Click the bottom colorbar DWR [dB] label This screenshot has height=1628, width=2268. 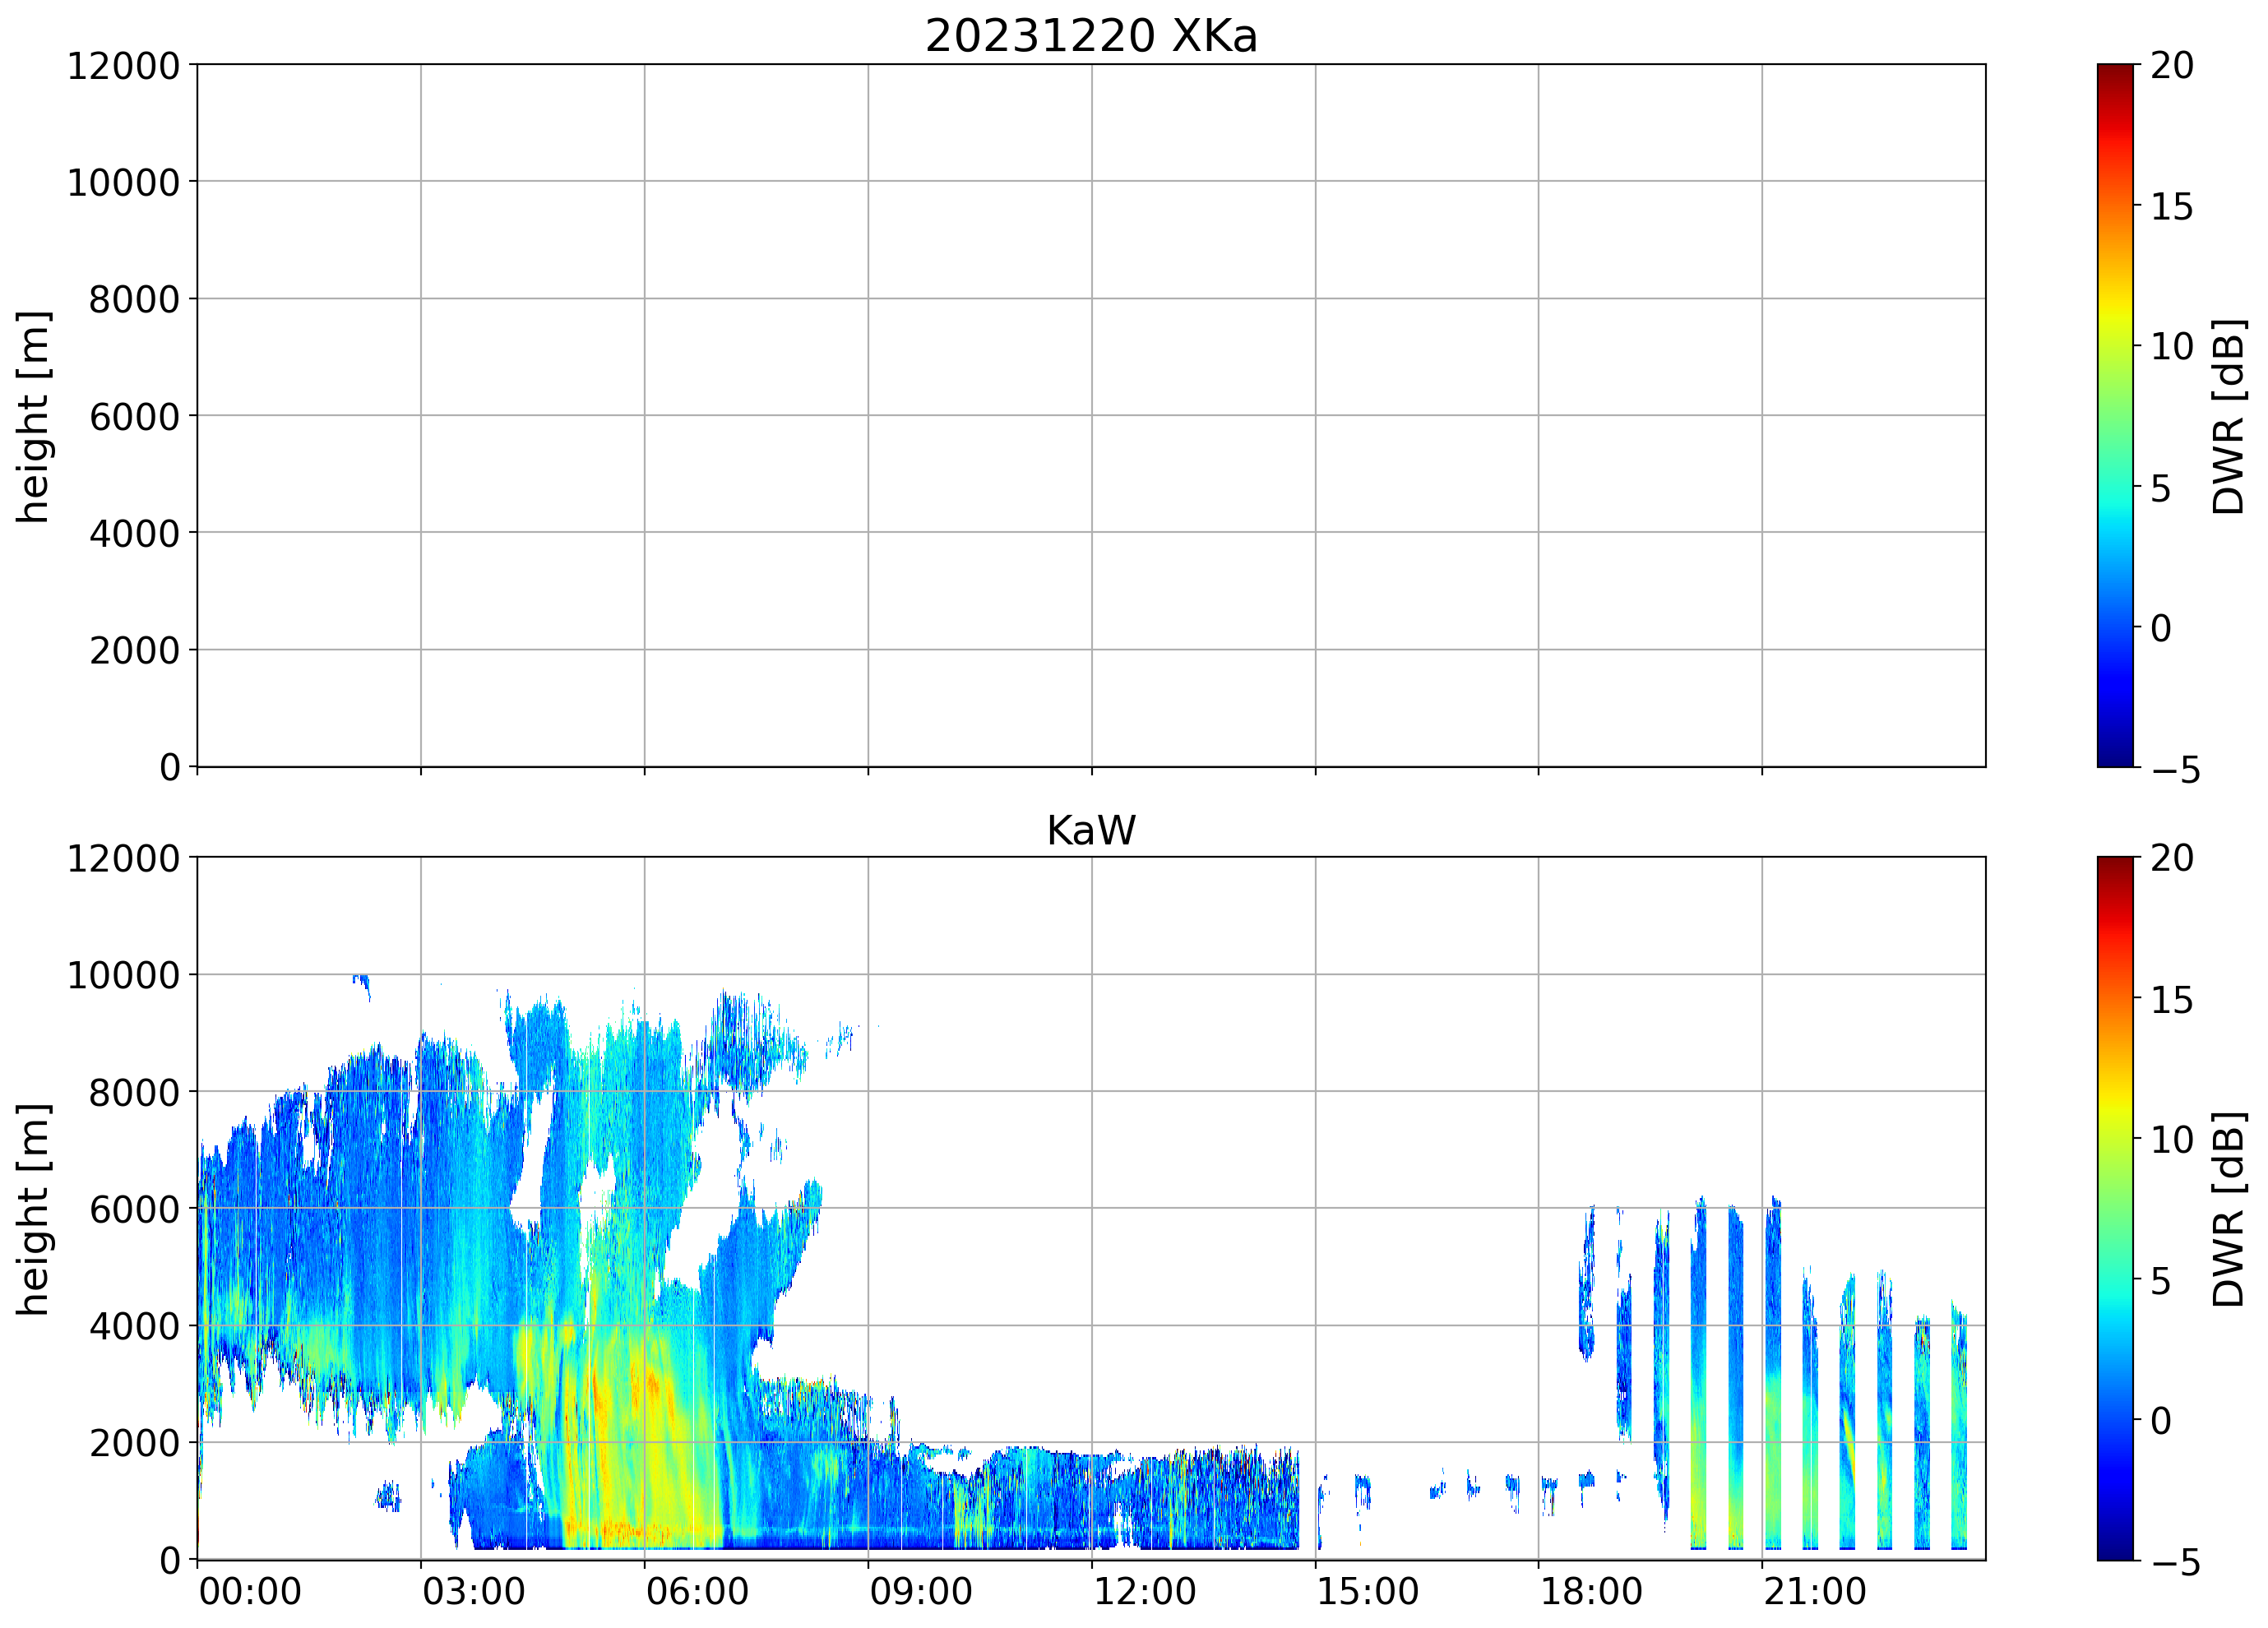click(2228, 1209)
